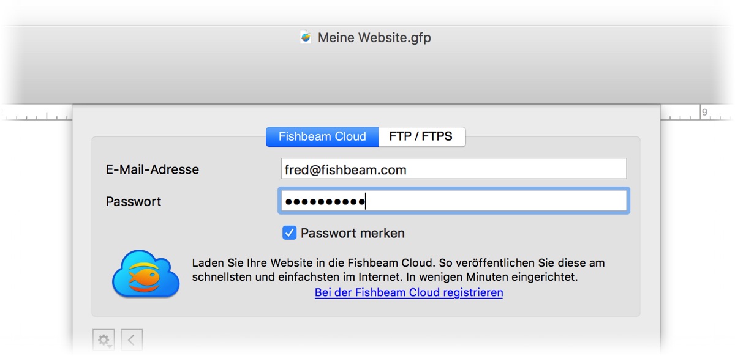The image size is (735, 356).
Task: Click the masked password dots
Action: click(325, 201)
